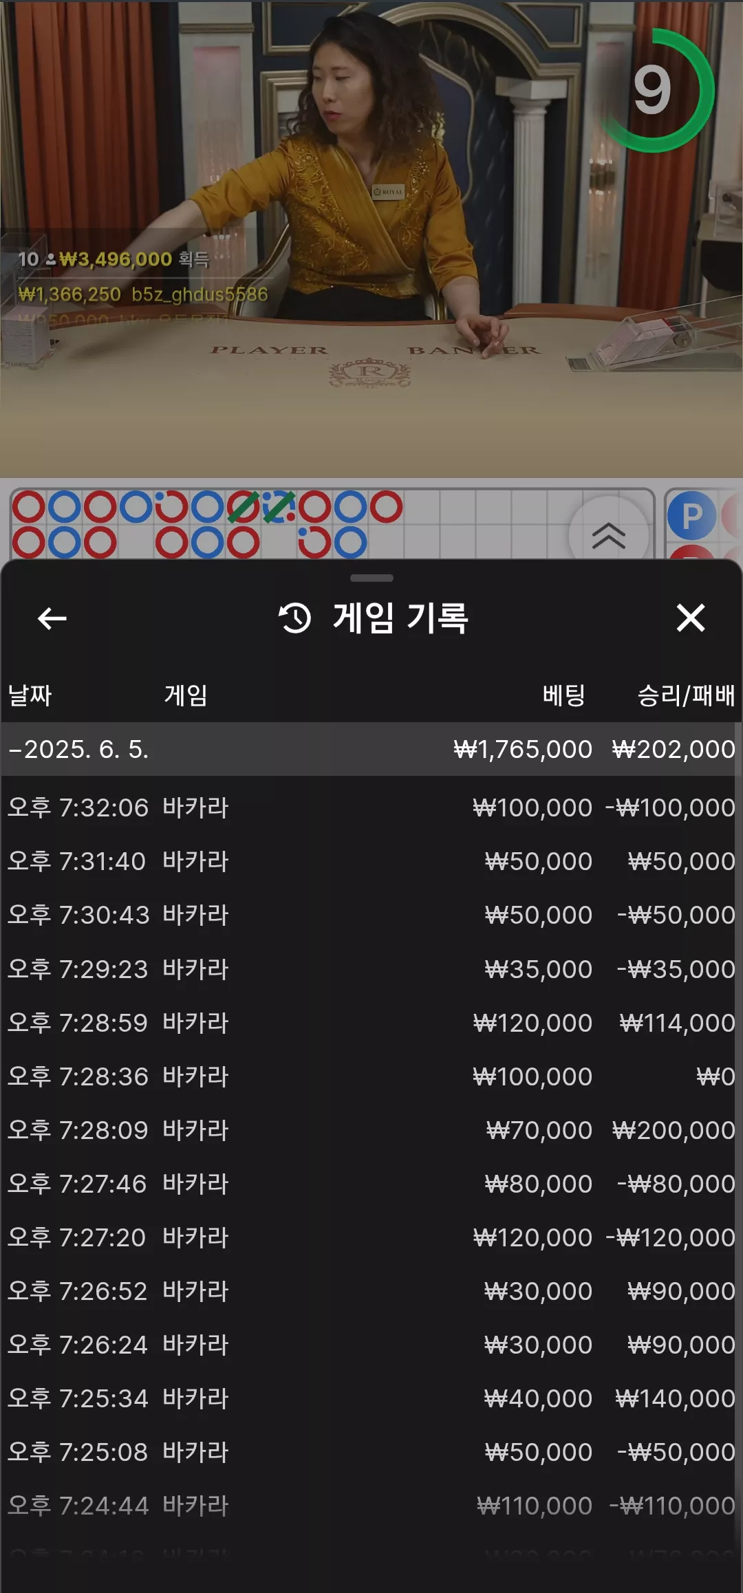Click the 날짜 column header

tap(30, 695)
